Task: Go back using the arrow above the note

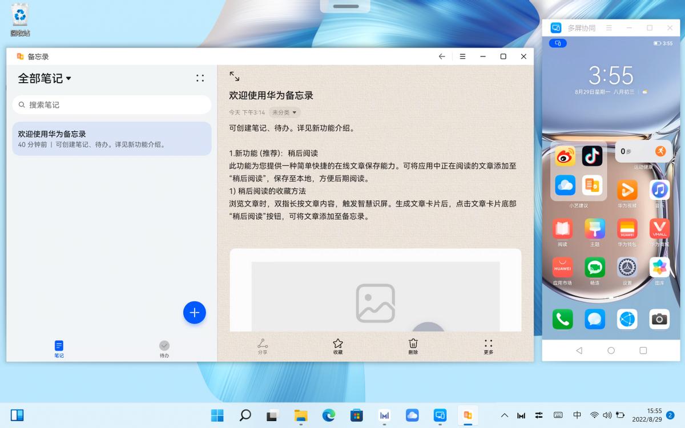Action: (x=441, y=56)
